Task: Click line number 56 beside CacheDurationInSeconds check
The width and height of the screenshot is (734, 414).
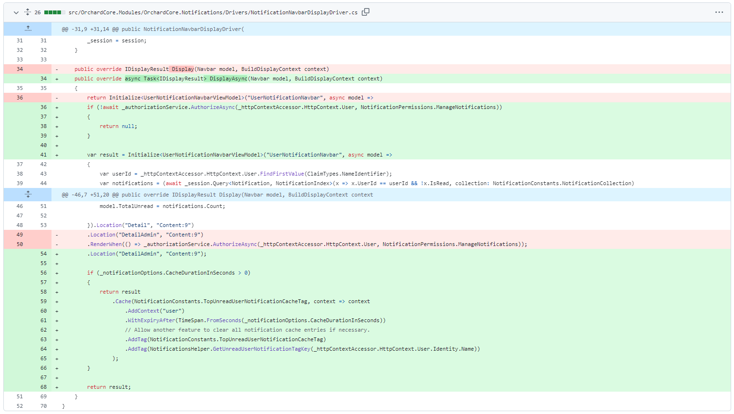Action: tap(43, 273)
